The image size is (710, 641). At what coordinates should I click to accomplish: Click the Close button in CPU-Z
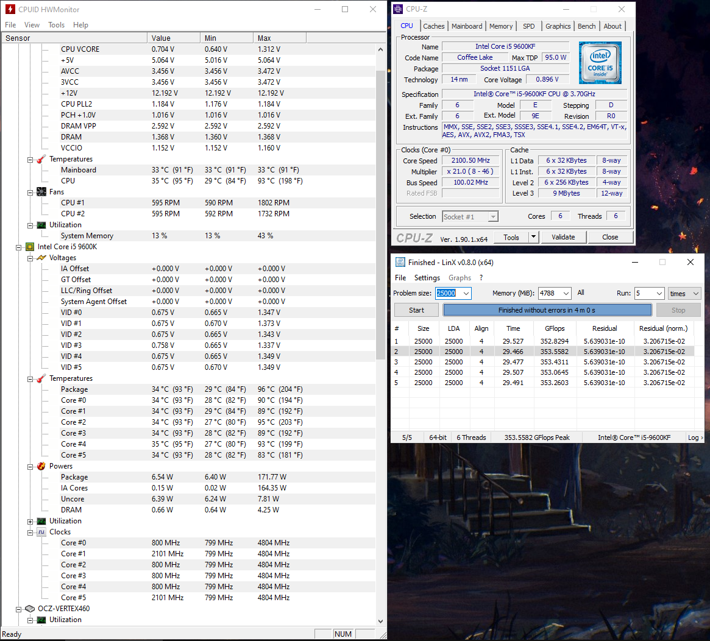pyautogui.click(x=610, y=237)
